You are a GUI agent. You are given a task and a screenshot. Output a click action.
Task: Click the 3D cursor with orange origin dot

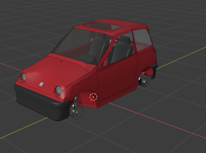(93, 97)
